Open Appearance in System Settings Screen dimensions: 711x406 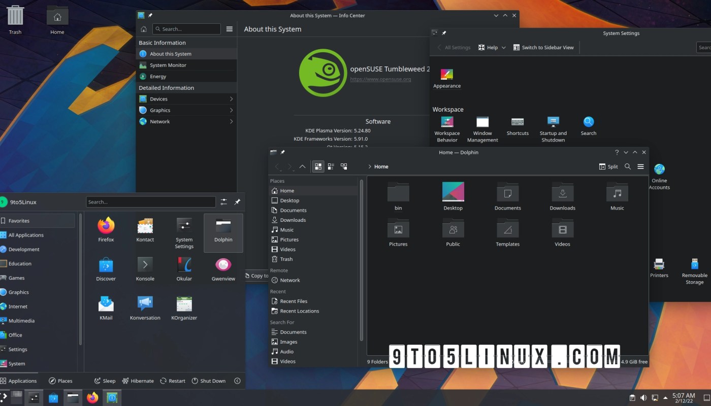(x=447, y=79)
